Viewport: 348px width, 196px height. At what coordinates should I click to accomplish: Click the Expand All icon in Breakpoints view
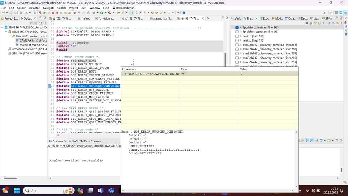click(x=329, y=23)
